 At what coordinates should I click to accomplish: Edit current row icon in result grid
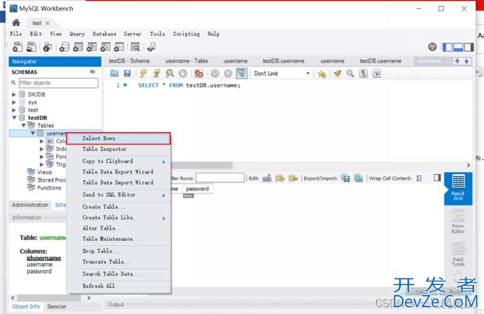coord(267,178)
